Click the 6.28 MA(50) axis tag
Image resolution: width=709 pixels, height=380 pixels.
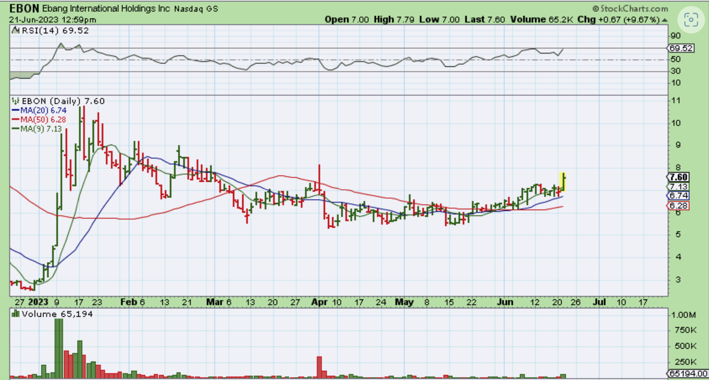tap(679, 206)
